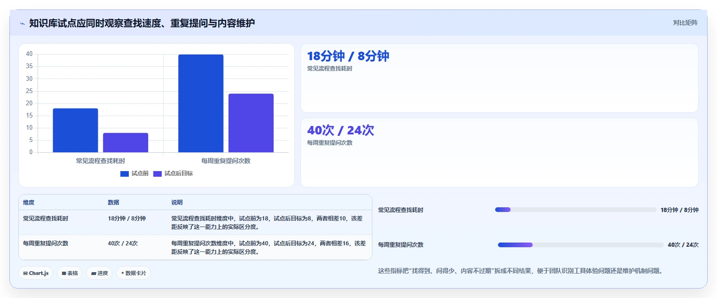The width and height of the screenshot is (717, 298).
Task: Click the progress value 40次 / 24次
Action: (683, 245)
